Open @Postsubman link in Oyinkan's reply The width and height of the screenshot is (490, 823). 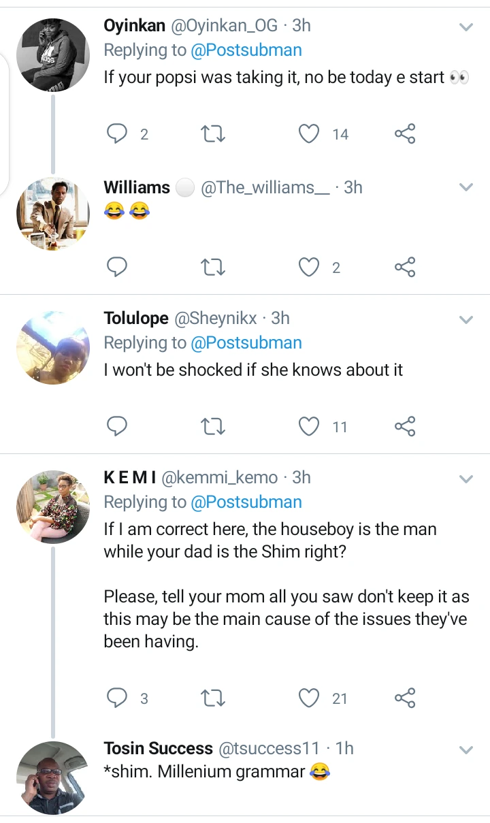click(x=246, y=50)
